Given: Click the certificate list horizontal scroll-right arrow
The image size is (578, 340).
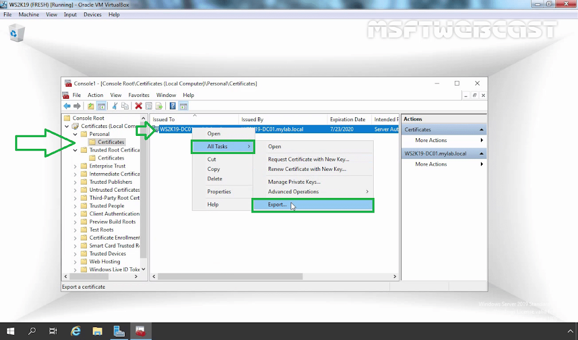Looking at the screenshot, I should pos(395,276).
